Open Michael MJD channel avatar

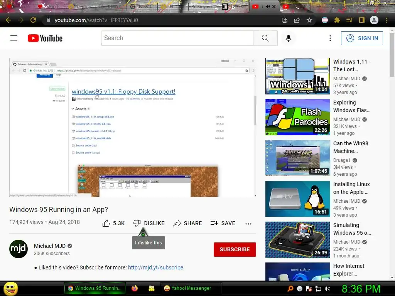[19, 249]
